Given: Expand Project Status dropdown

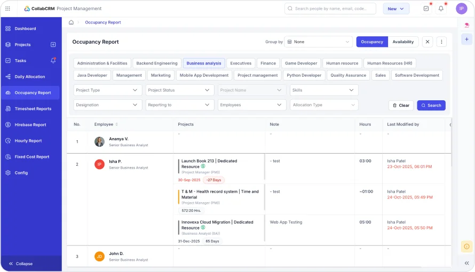Looking at the screenshot, I should 180,90.
